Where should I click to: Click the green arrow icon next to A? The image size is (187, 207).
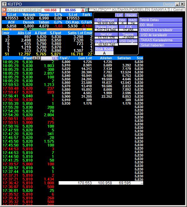click(x=87, y=10)
